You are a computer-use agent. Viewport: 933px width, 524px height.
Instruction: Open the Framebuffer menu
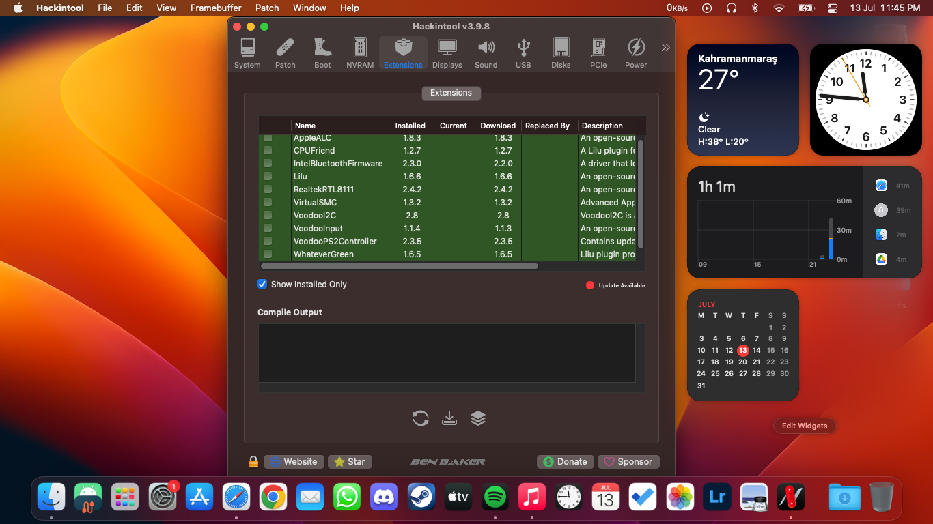pyautogui.click(x=216, y=8)
